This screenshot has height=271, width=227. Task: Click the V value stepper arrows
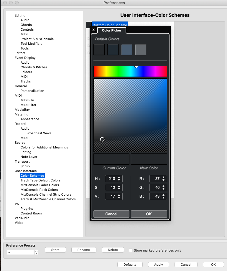pos(119,196)
